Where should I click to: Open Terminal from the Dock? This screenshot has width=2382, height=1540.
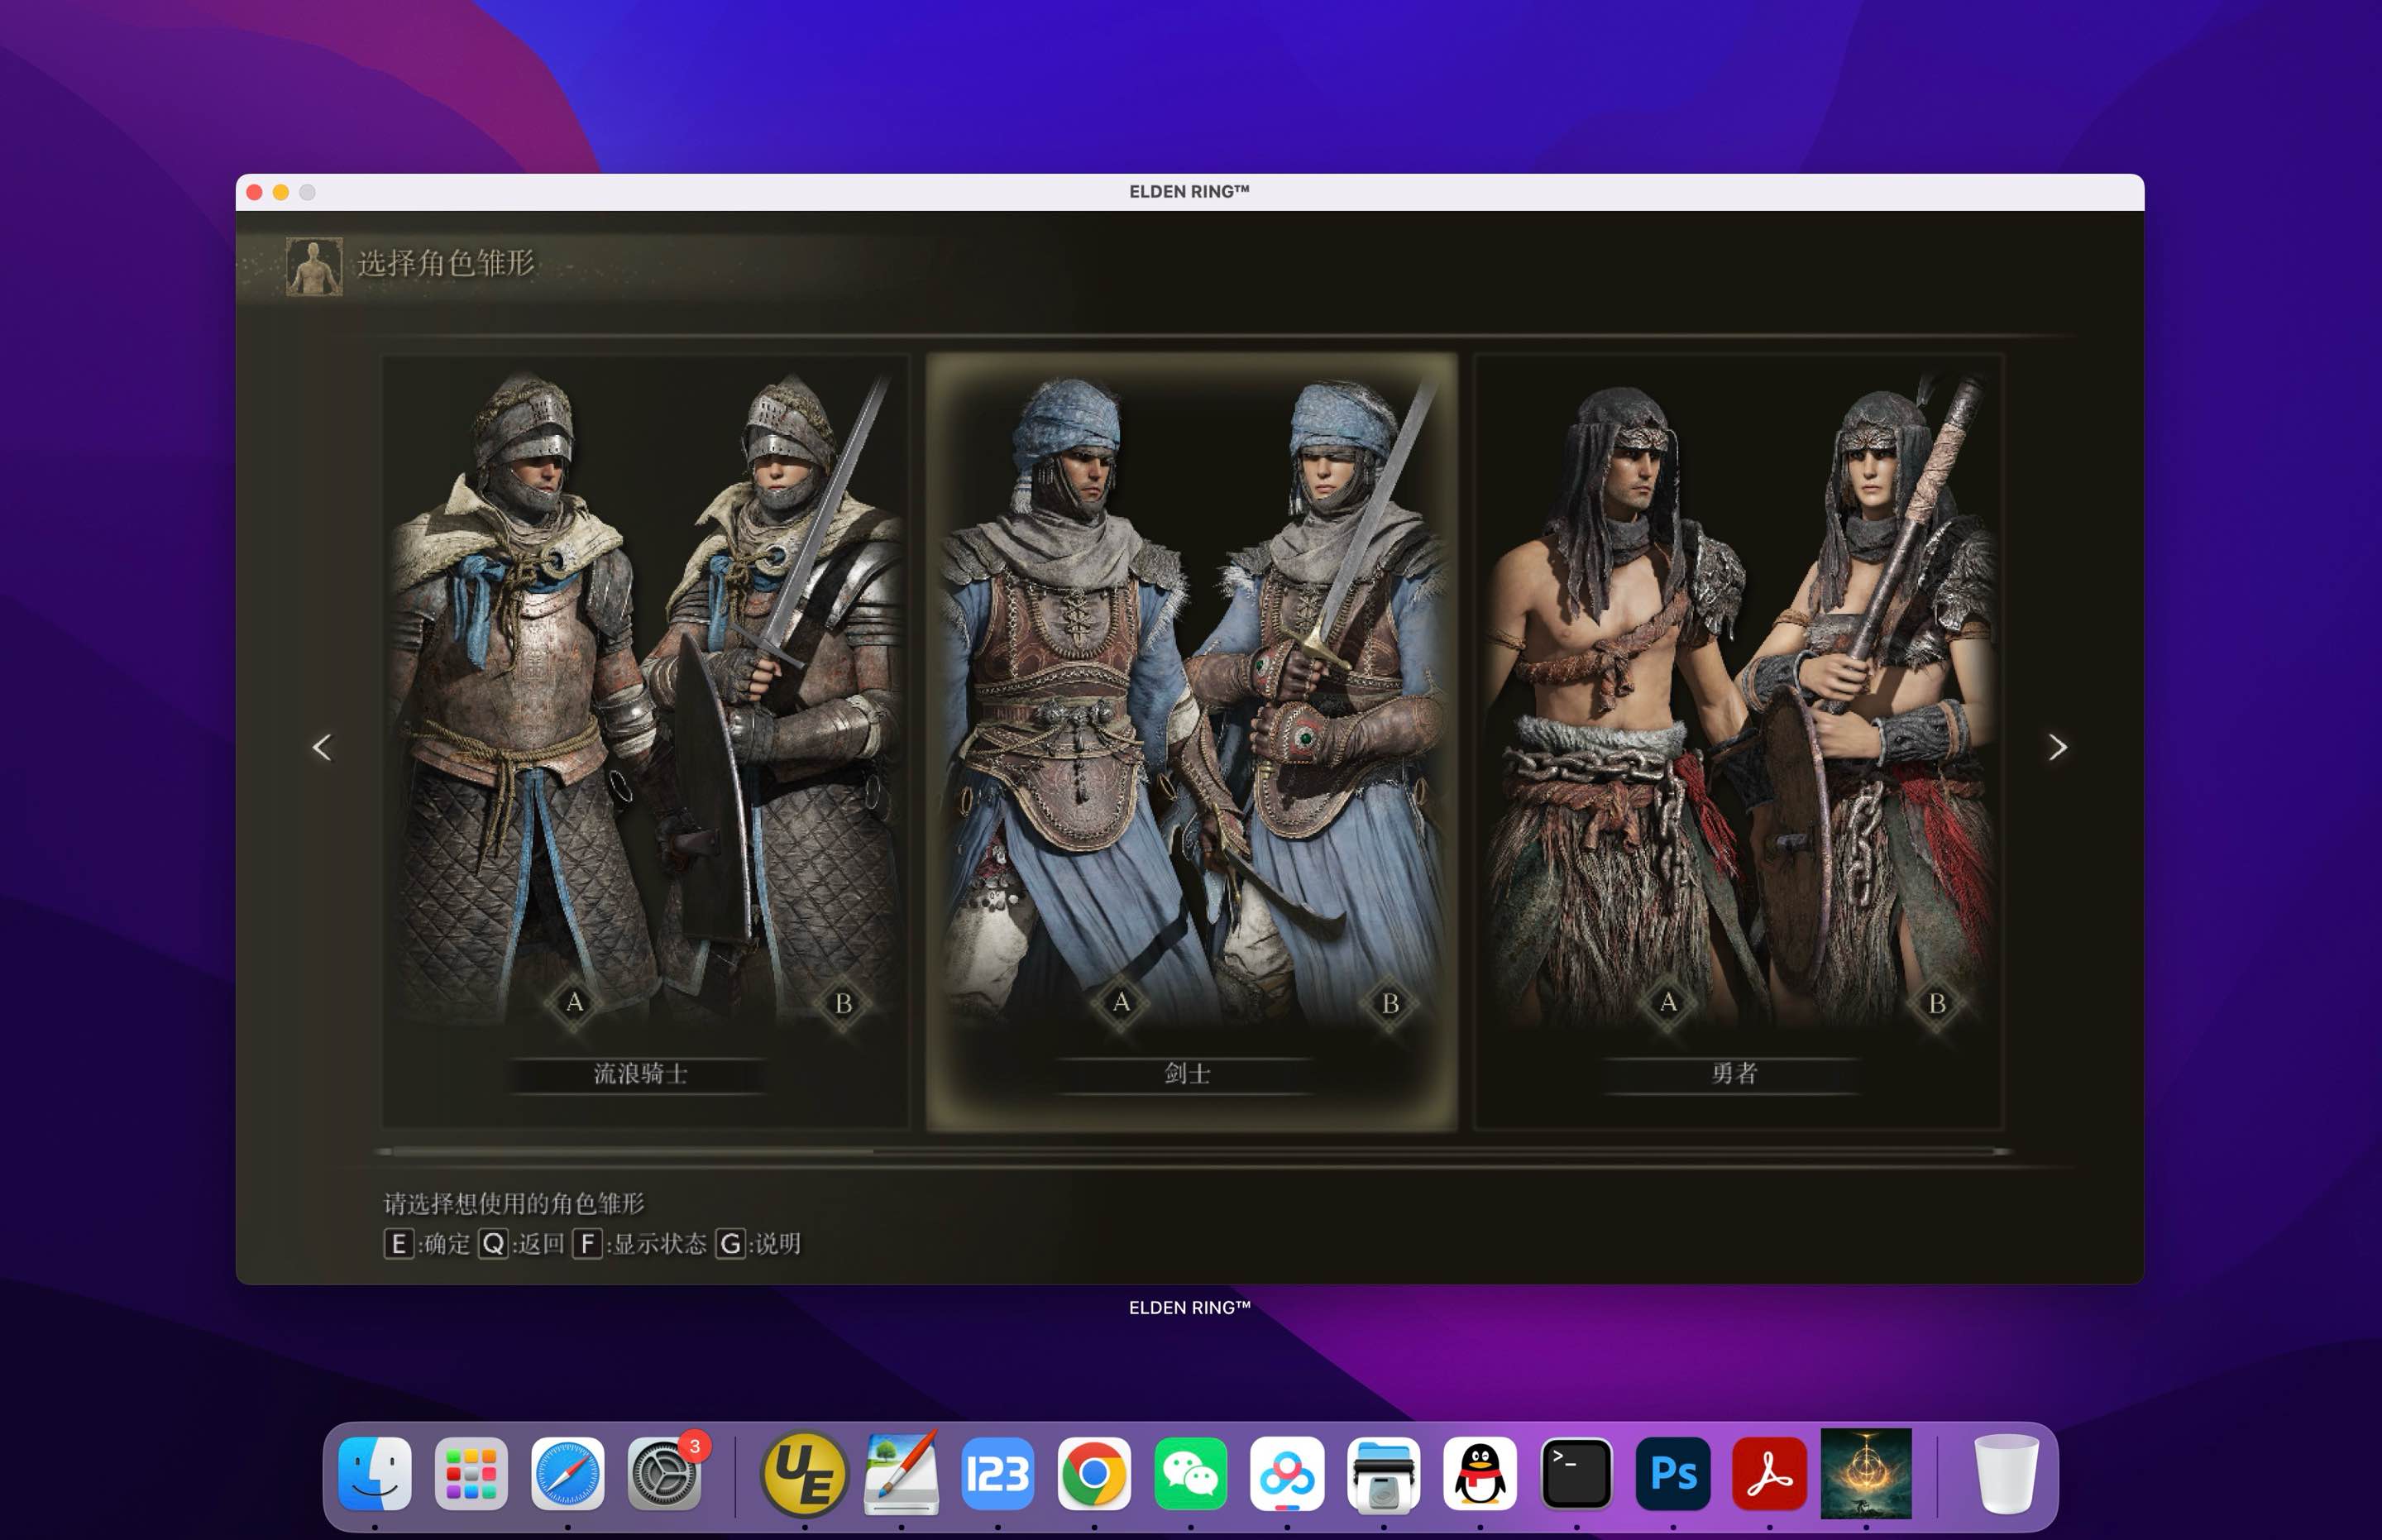point(1576,1474)
